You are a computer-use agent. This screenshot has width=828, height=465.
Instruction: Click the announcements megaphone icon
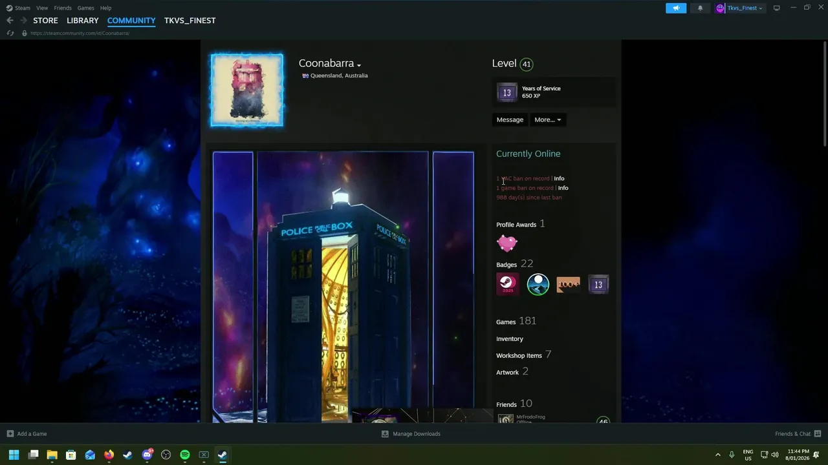(676, 8)
